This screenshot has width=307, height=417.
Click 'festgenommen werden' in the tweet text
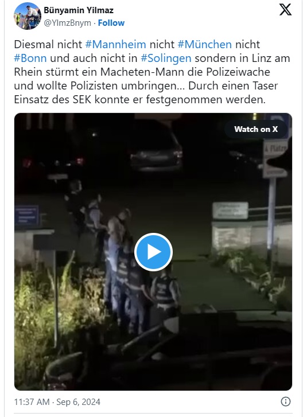pyautogui.click(x=205, y=100)
